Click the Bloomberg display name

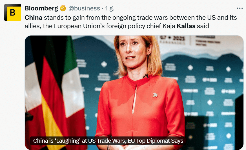pyautogui.click(x=41, y=8)
